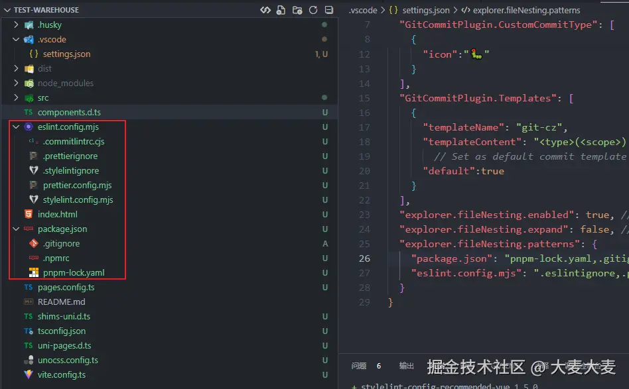Click the "templateName" key in editor

463,127
